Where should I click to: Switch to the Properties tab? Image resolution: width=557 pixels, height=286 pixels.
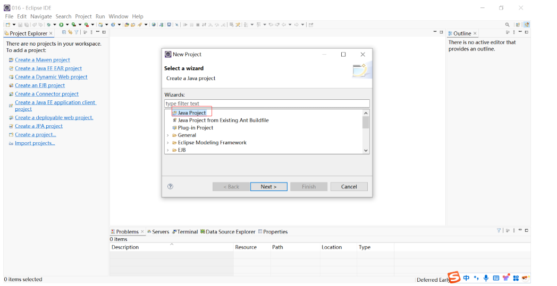pos(273,232)
